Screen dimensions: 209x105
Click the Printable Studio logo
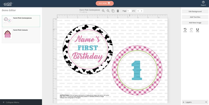click(8, 4)
